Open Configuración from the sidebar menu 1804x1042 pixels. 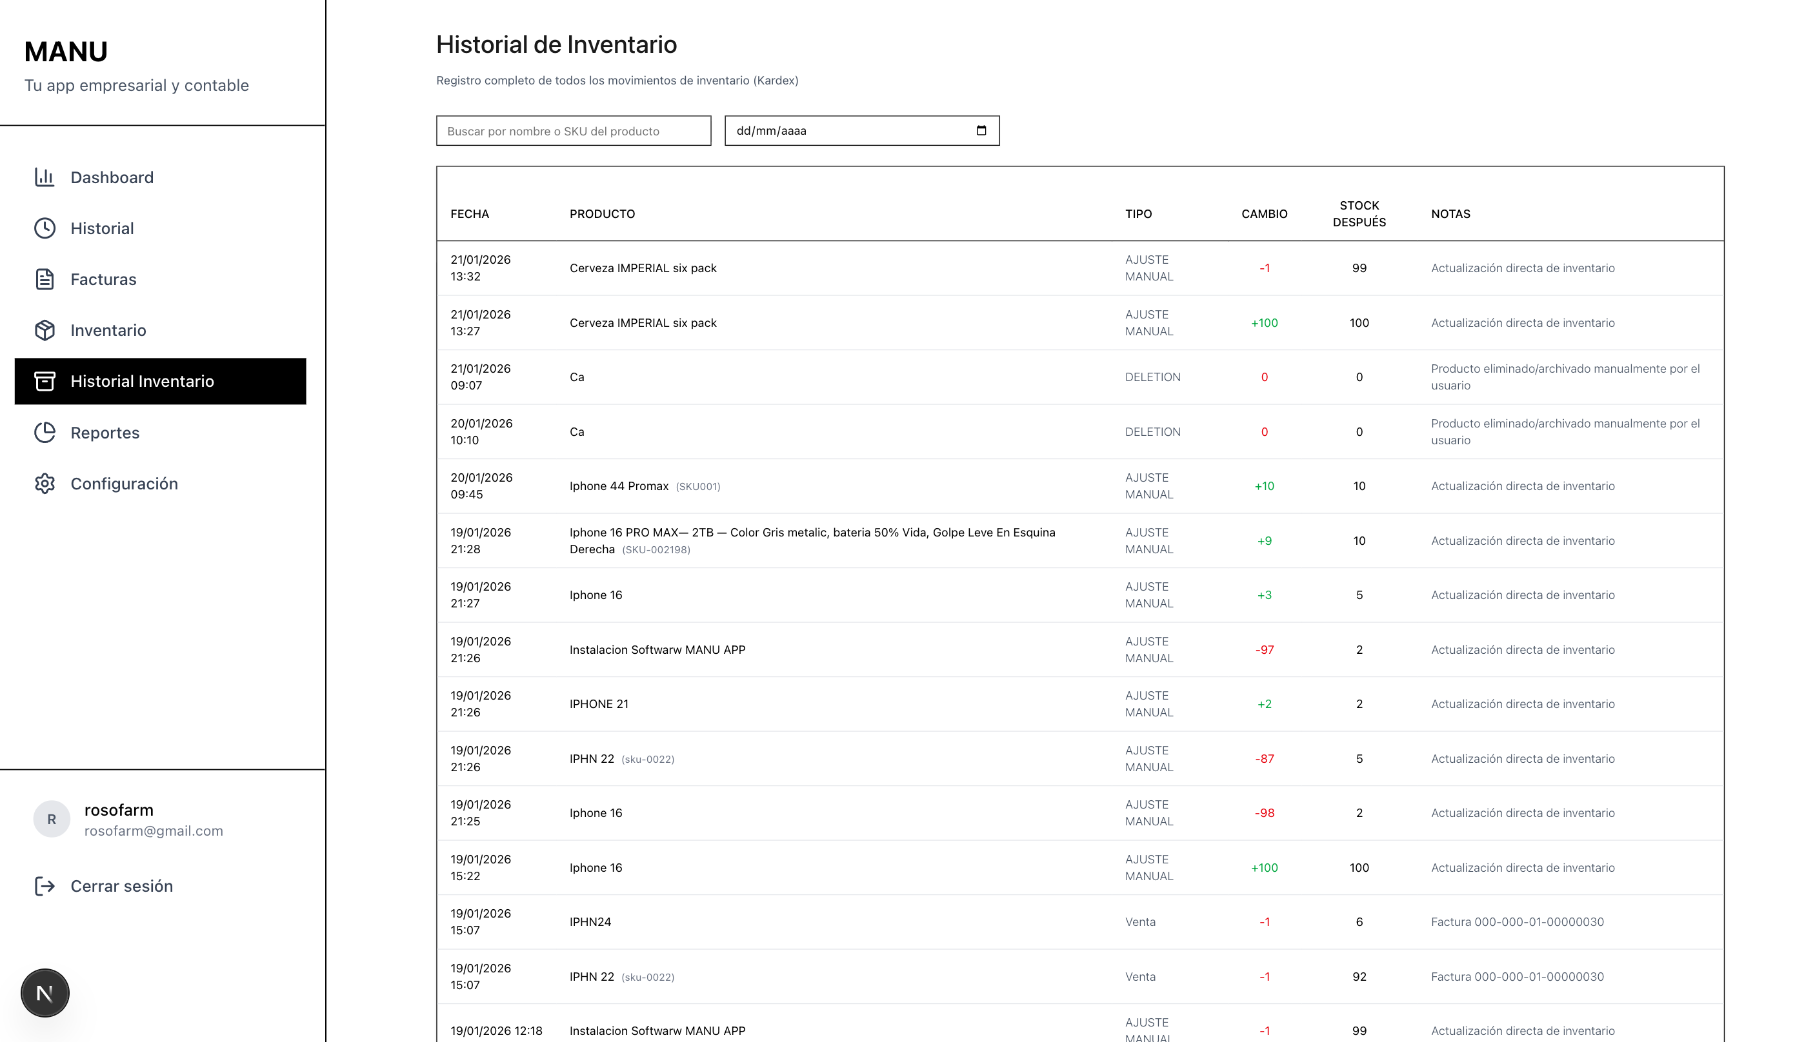124,484
